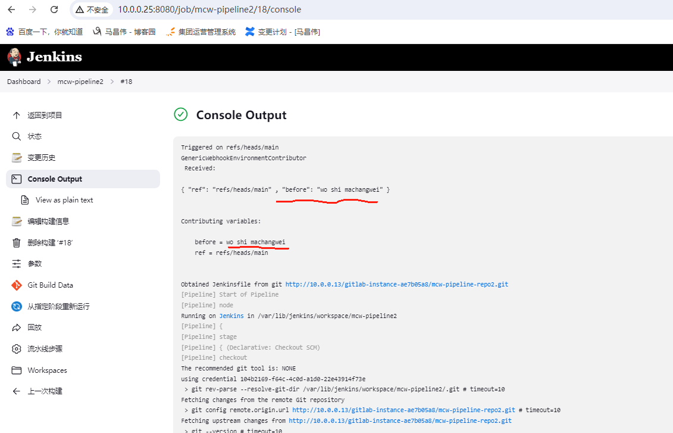Click the 'using credential 104b2169' log line

pos(273,379)
